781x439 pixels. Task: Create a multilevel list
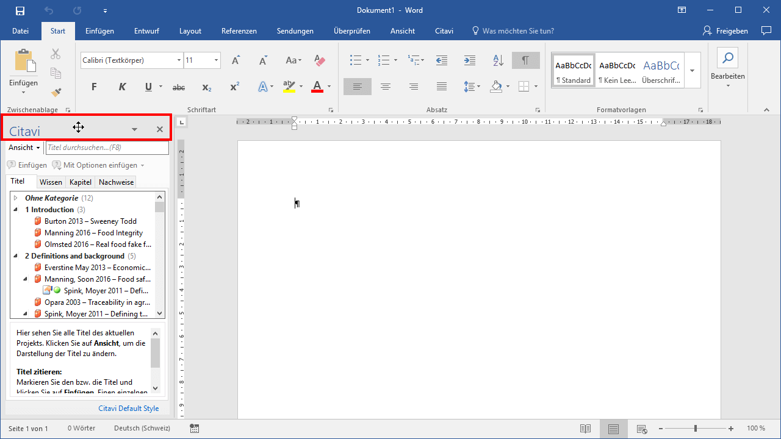413,60
